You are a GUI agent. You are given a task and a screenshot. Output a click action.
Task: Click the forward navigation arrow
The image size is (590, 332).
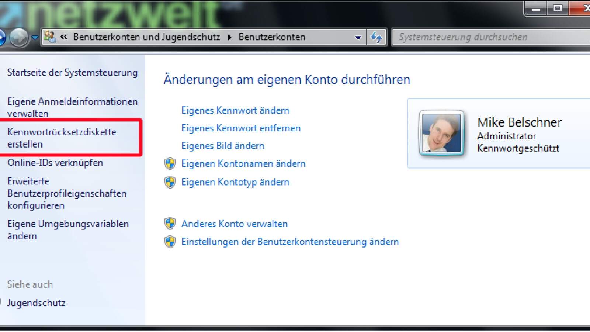point(19,37)
